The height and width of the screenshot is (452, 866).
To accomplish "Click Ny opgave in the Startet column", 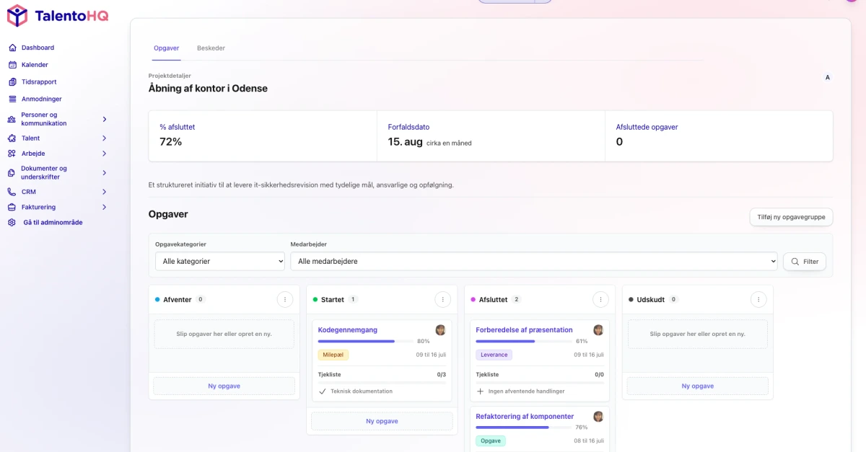I will click(x=382, y=421).
